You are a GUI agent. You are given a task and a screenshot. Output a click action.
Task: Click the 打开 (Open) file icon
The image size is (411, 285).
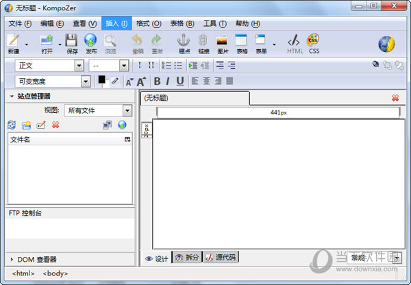tap(47, 44)
